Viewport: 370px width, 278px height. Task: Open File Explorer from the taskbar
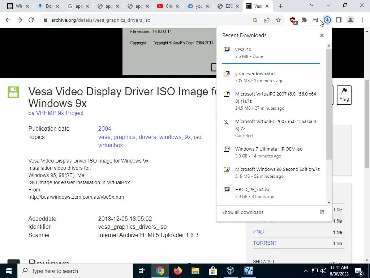[195, 271]
